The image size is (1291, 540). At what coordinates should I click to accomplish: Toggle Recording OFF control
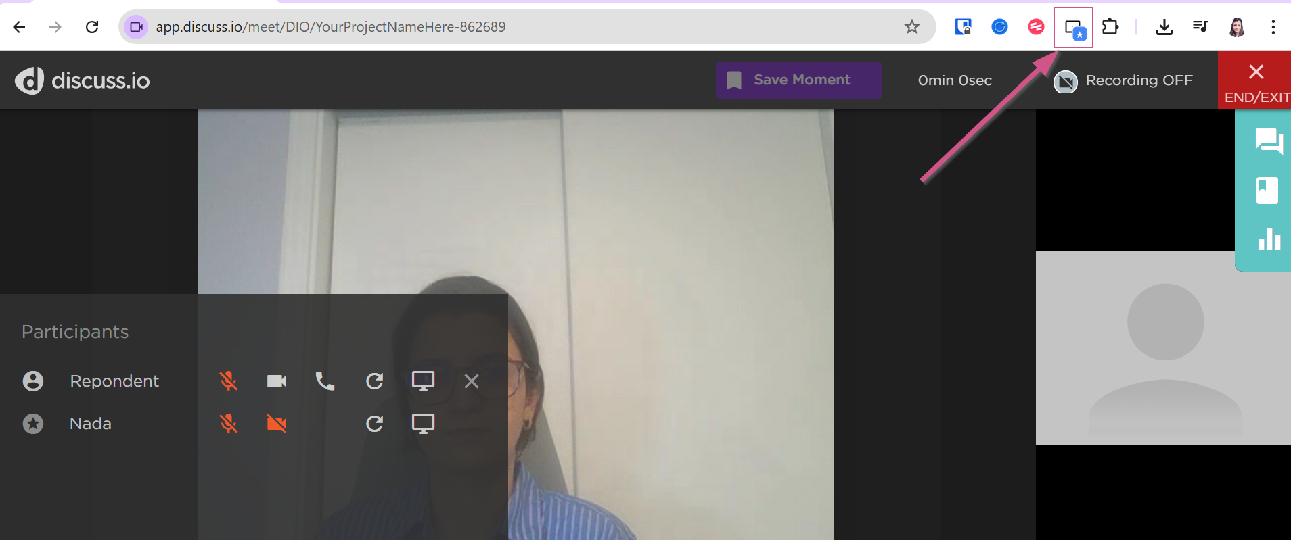[x=1123, y=81]
